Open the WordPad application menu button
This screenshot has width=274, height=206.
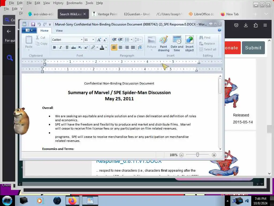(29, 30)
